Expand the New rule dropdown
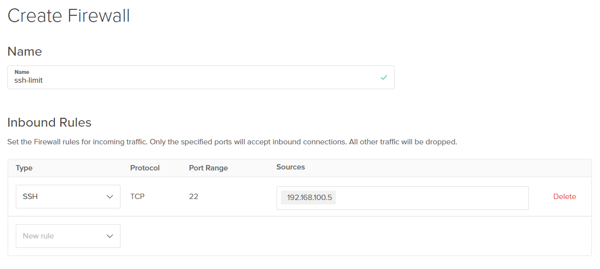This screenshot has width=600, height=269. click(x=68, y=236)
